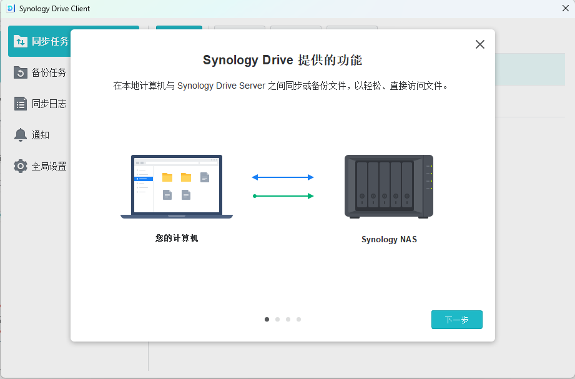Click the 您的计算机 label

click(x=177, y=238)
